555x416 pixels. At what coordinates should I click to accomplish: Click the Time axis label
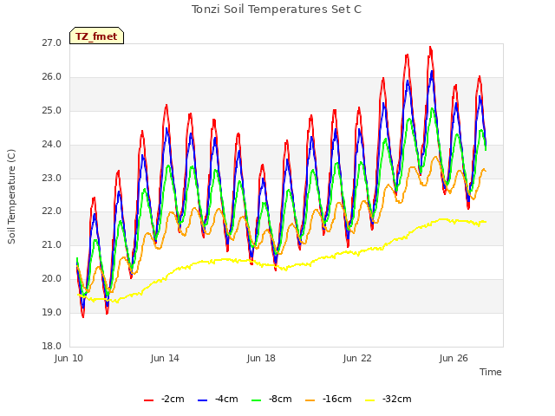pyautogui.click(x=491, y=372)
